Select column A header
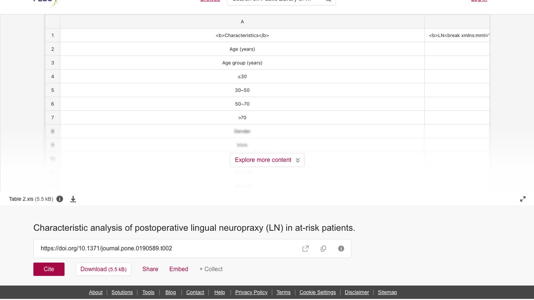The height and width of the screenshot is (300, 534). pyautogui.click(x=242, y=22)
